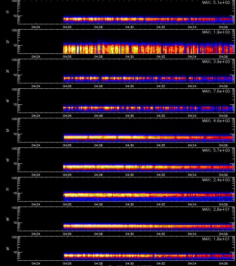The width and height of the screenshot is (236, 266).
Task: Select the 04:28 tick under the 4F panel
Action: 98,116
